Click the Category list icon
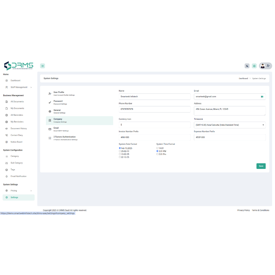 click(7, 156)
